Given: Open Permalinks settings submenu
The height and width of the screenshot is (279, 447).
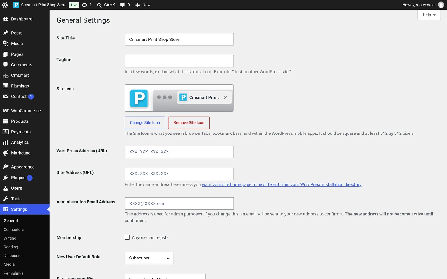Looking at the screenshot, I should click(14, 273).
